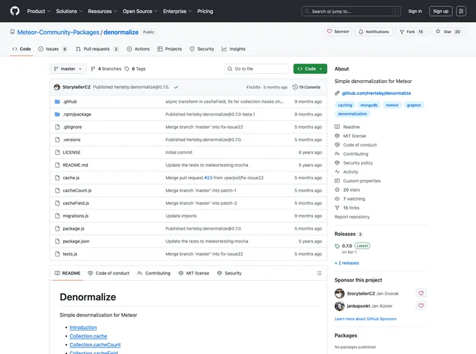
Task: Jump to Introduction section link
Action: point(83,328)
